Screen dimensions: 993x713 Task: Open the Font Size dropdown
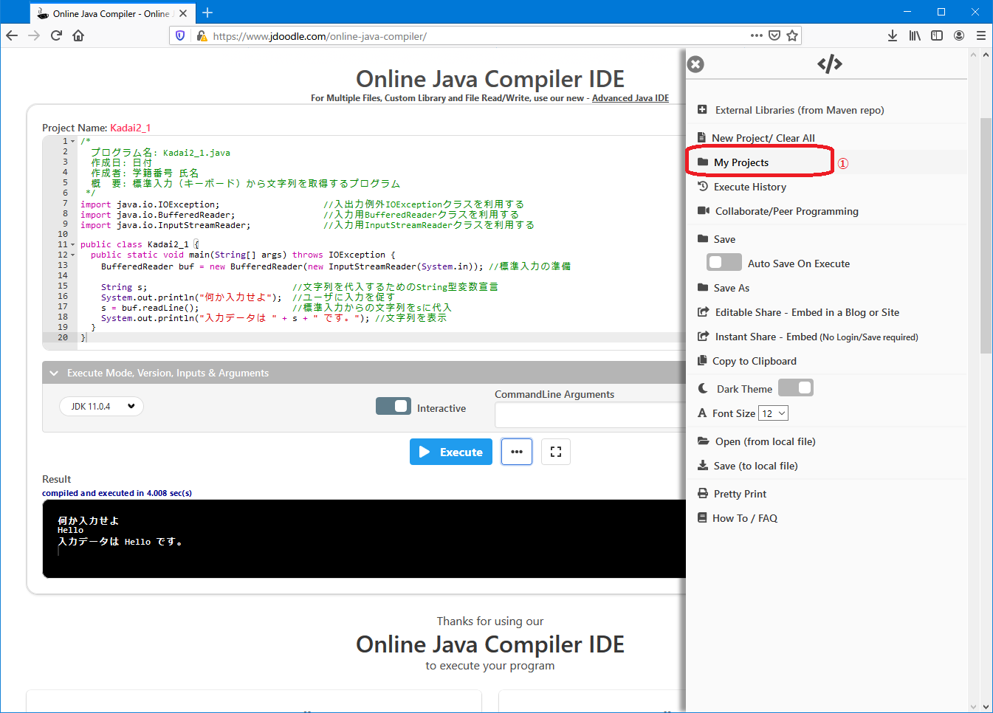point(773,413)
